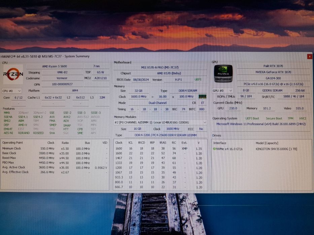Click the Avg. Effective Clock row

(55, 172)
